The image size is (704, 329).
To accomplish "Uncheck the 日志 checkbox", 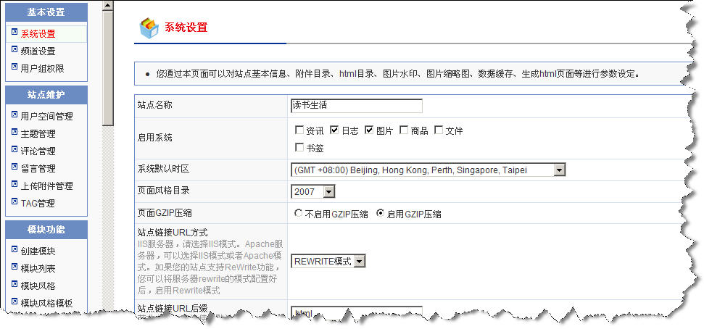I will tap(334, 130).
